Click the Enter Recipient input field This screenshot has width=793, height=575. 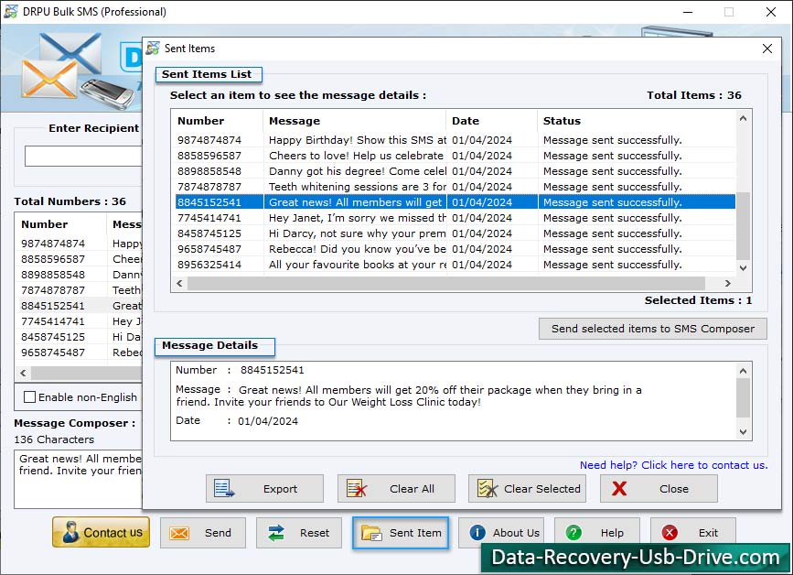click(x=83, y=157)
